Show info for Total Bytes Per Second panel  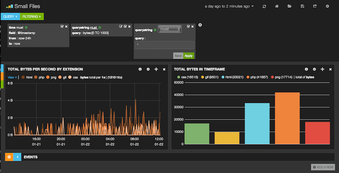140,69
